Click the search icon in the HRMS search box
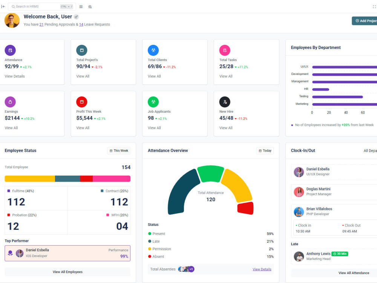377x283 pixels. click(x=13, y=6)
